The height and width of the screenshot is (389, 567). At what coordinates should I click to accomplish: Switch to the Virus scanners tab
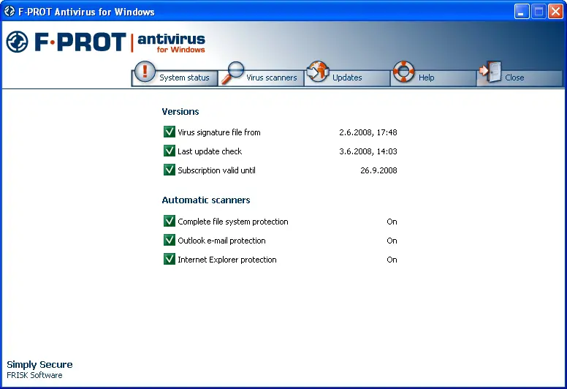262,78
